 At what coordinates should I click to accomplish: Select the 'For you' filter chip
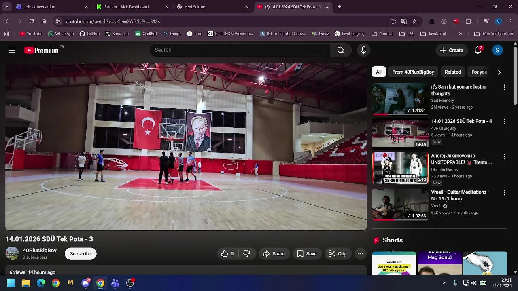(479, 72)
